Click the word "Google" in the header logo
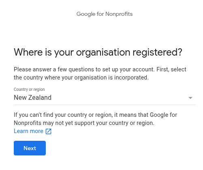Screen dimensions: 203x170 pos(86,14)
